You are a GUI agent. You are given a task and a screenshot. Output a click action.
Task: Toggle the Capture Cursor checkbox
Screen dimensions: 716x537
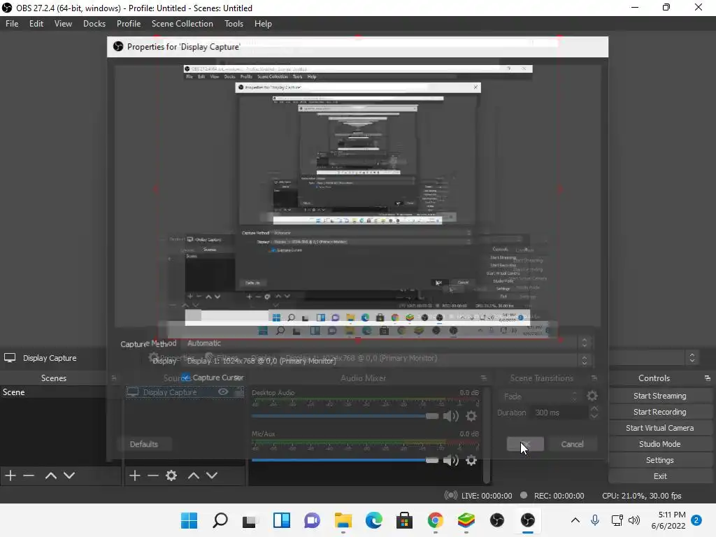185,378
